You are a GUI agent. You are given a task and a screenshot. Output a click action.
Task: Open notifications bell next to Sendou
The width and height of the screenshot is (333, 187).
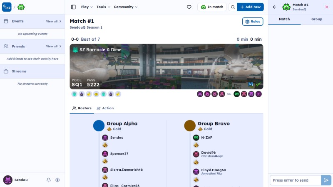(49, 180)
